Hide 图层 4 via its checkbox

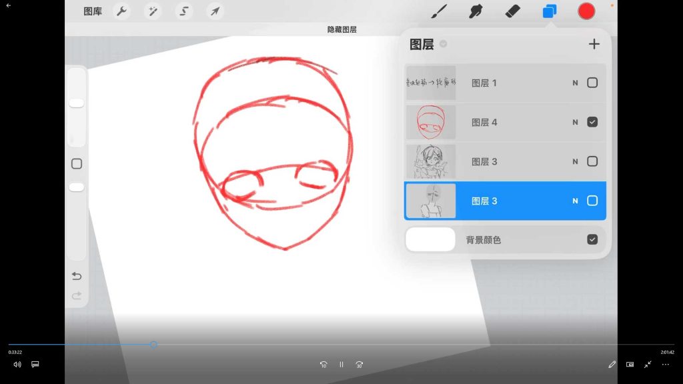[592, 122]
